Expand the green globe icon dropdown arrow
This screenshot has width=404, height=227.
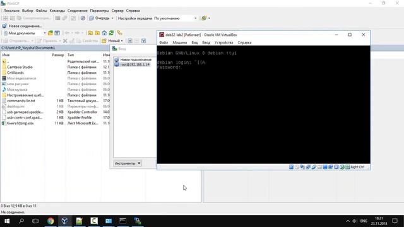[209, 18]
